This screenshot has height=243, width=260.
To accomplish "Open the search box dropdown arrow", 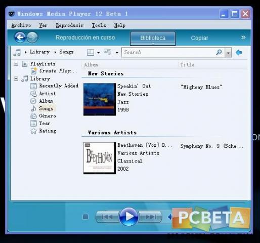I will (x=228, y=53).
